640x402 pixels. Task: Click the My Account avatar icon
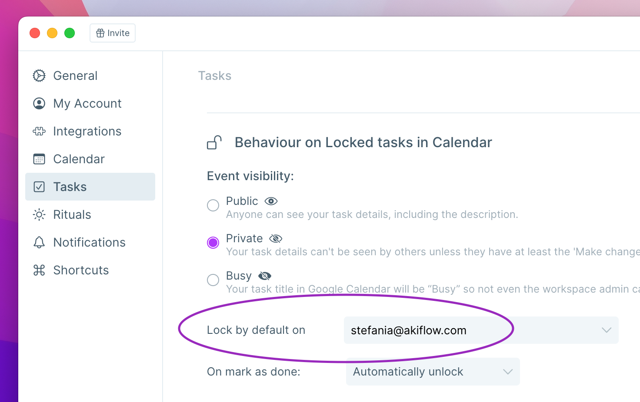[x=39, y=103]
